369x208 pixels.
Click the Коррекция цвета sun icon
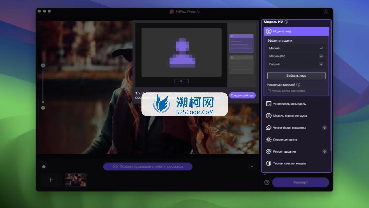(269, 140)
